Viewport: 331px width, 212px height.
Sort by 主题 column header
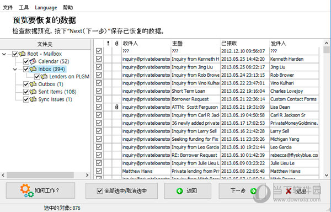coord(195,43)
